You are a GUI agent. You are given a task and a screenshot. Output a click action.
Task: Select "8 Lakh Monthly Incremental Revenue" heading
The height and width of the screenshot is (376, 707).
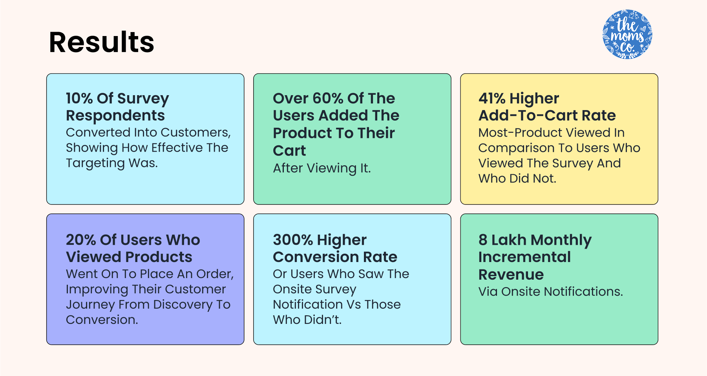point(535,257)
